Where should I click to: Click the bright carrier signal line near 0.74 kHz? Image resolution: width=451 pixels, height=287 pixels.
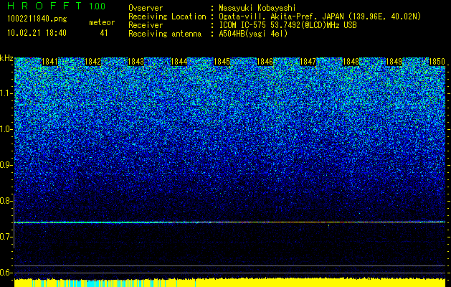pyautogui.click(x=229, y=222)
